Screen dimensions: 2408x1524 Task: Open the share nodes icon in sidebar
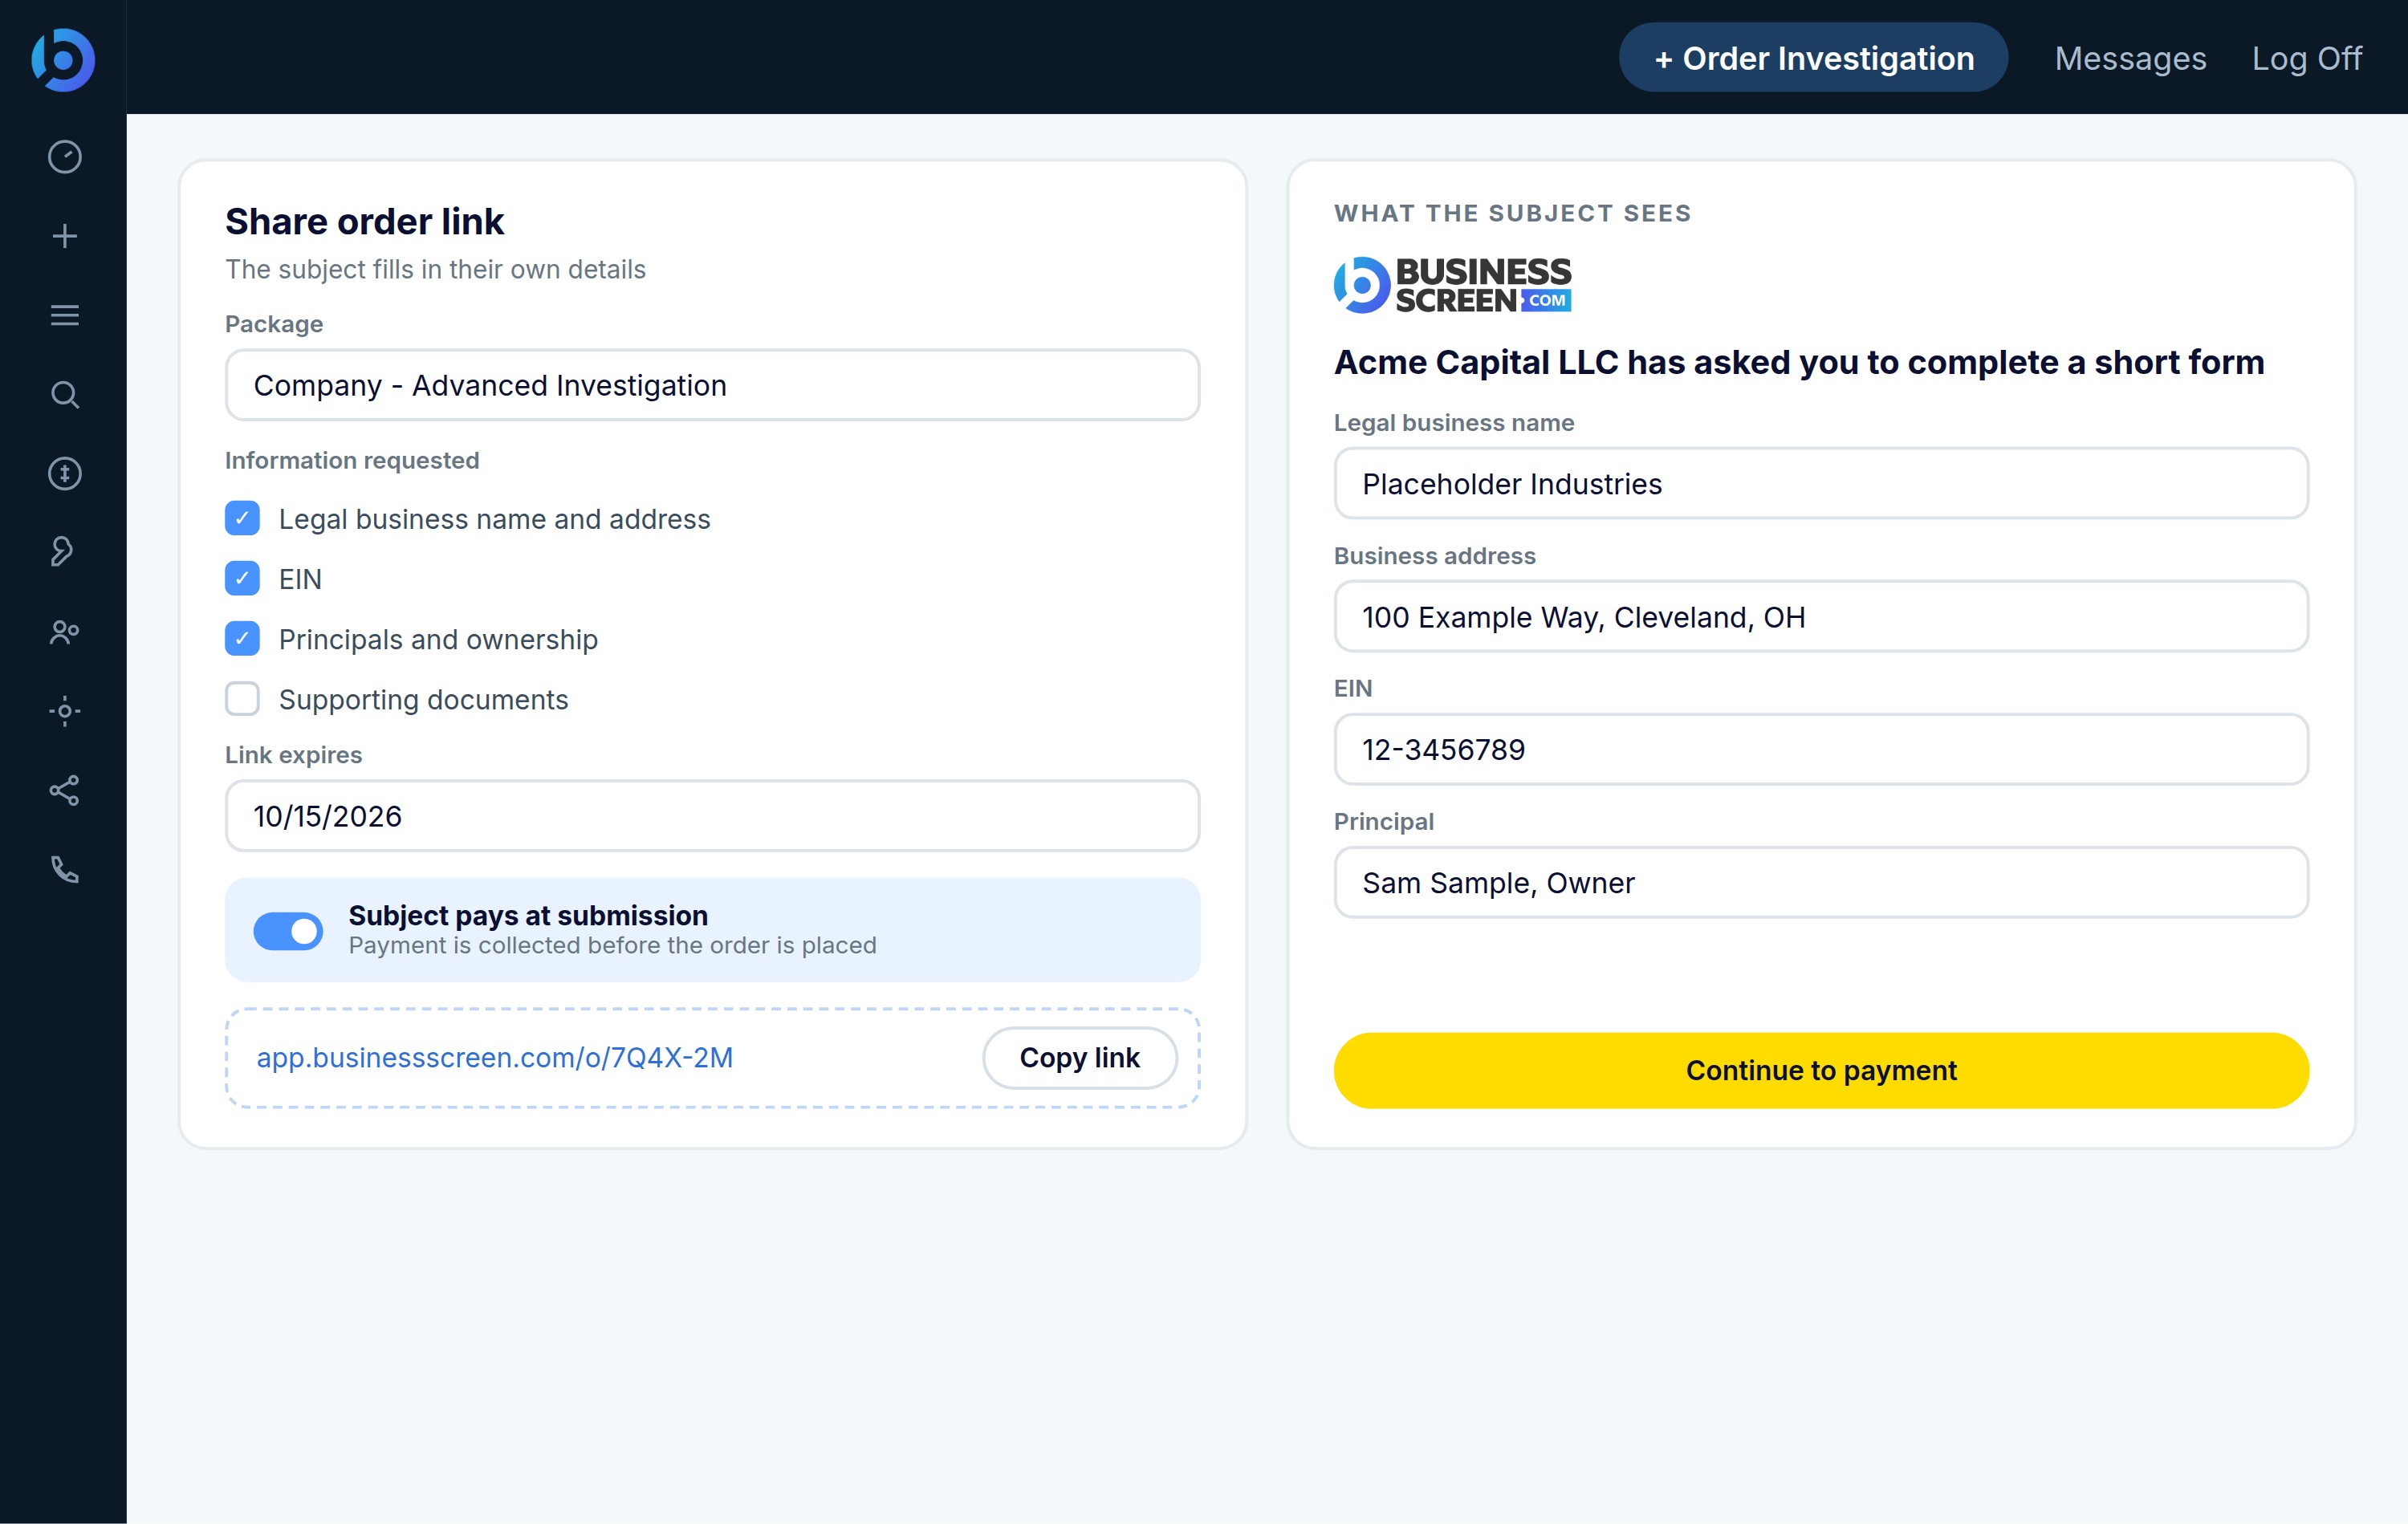click(65, 790)
